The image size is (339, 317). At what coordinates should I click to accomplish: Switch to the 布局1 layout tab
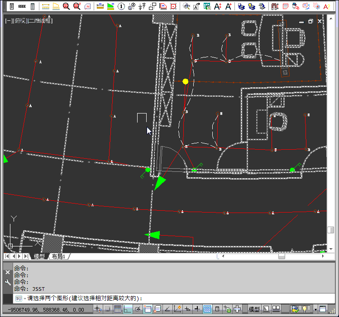(x=58, y=256)
